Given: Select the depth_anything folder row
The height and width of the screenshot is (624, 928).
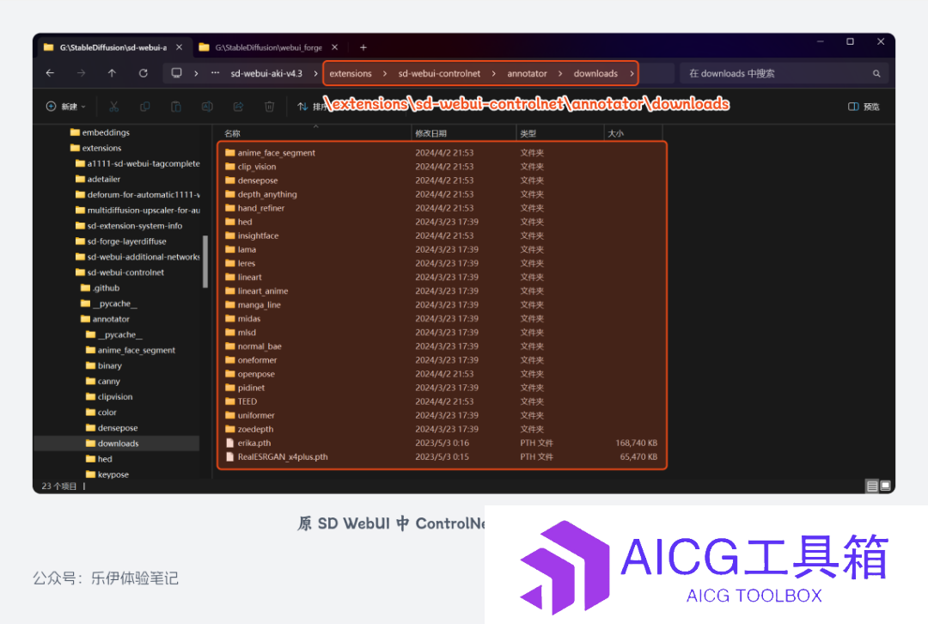Looking at the screenshot, I should pyautogui.click(x=443, y=194).
